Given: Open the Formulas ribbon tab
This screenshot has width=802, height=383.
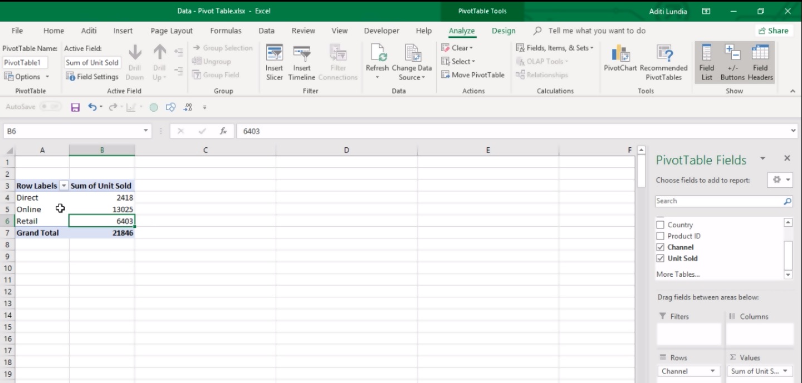Looking at the screenshot, I should [226, 31].
